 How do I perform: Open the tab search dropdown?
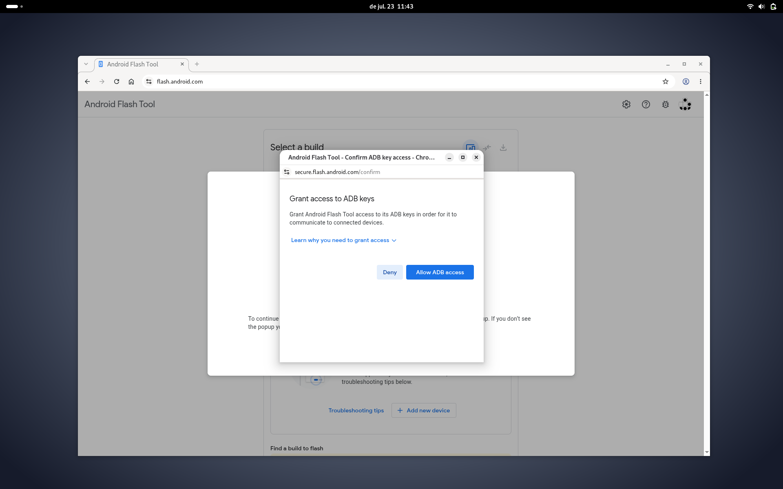tap(86, 64)
